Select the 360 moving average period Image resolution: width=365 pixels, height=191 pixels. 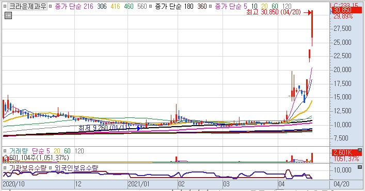[202, 6]
